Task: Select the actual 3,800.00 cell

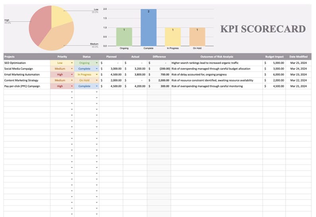Action: 135,75
